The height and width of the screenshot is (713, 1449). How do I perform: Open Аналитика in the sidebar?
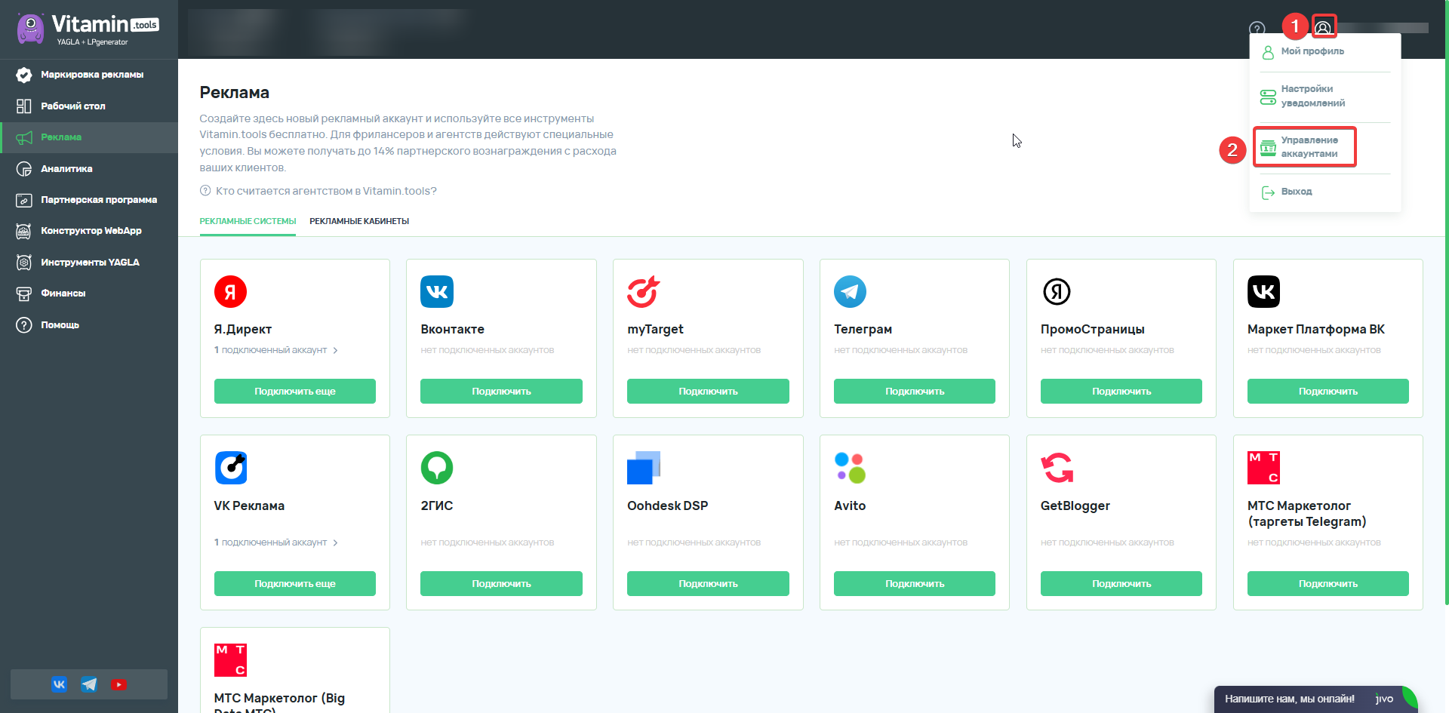coord(89,169)
